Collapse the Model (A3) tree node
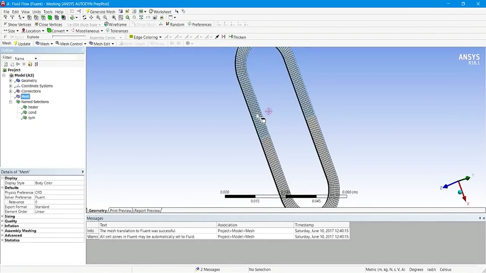This screenshot has height=273, width=486. coord(4,75)
